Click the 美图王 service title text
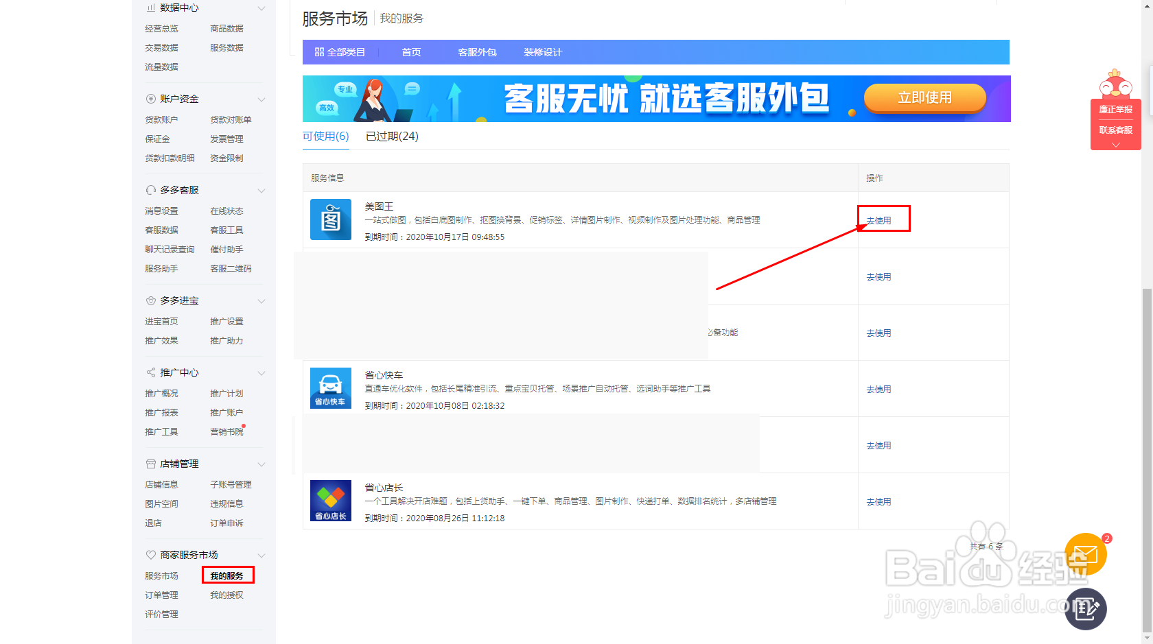The image size is (1153, 644). point(379,206)
